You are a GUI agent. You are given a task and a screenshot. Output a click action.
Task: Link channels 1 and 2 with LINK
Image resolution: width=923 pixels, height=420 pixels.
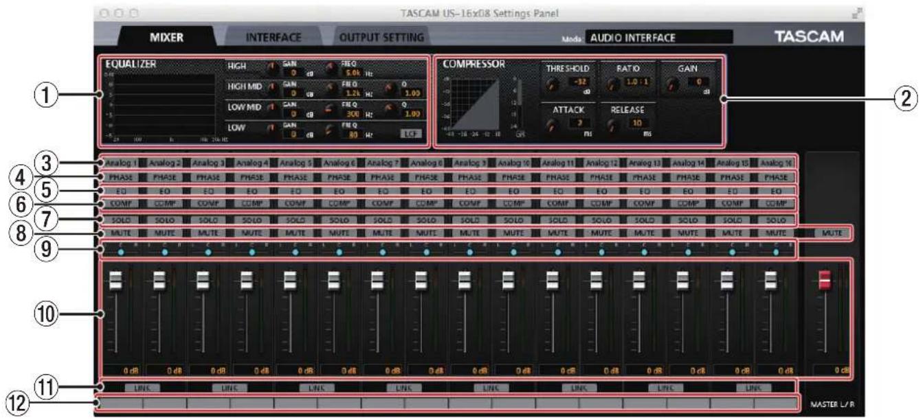tap(142, 388)
